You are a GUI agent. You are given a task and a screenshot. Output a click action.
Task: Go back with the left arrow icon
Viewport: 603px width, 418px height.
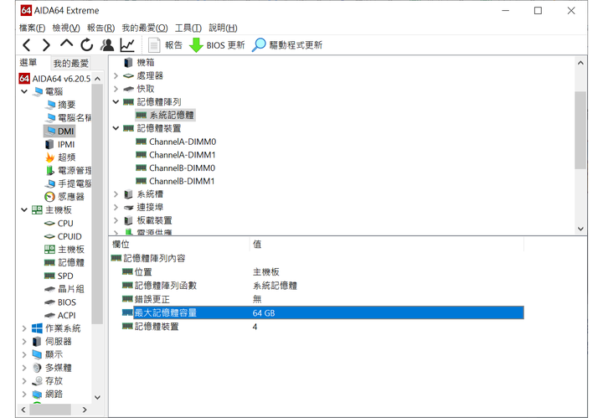pyautogui.click(x=27, y=45)
